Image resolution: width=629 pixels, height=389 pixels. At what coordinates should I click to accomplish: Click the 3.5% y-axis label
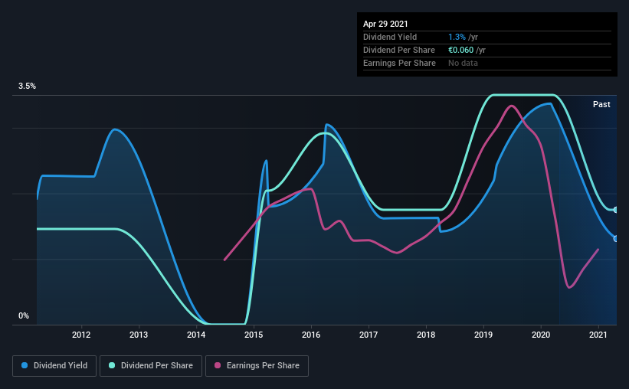27,87
